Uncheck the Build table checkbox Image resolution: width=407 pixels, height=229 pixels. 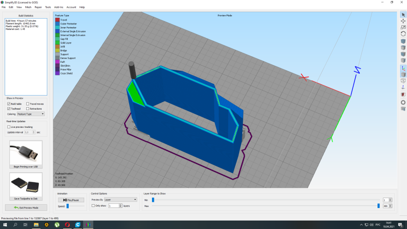click(9, 103)
